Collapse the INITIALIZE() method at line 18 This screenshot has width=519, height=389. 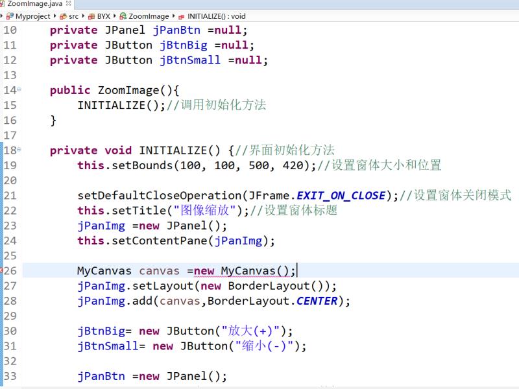click(19, 150)
